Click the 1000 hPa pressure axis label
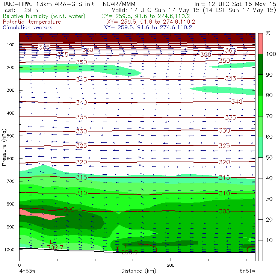Image resolution: width=278 pixels, height=278 pixels. [9, 249]
